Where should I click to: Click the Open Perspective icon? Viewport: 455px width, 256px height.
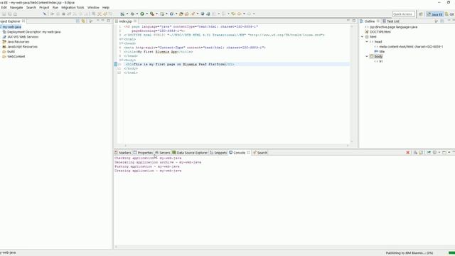click(421, 14)
